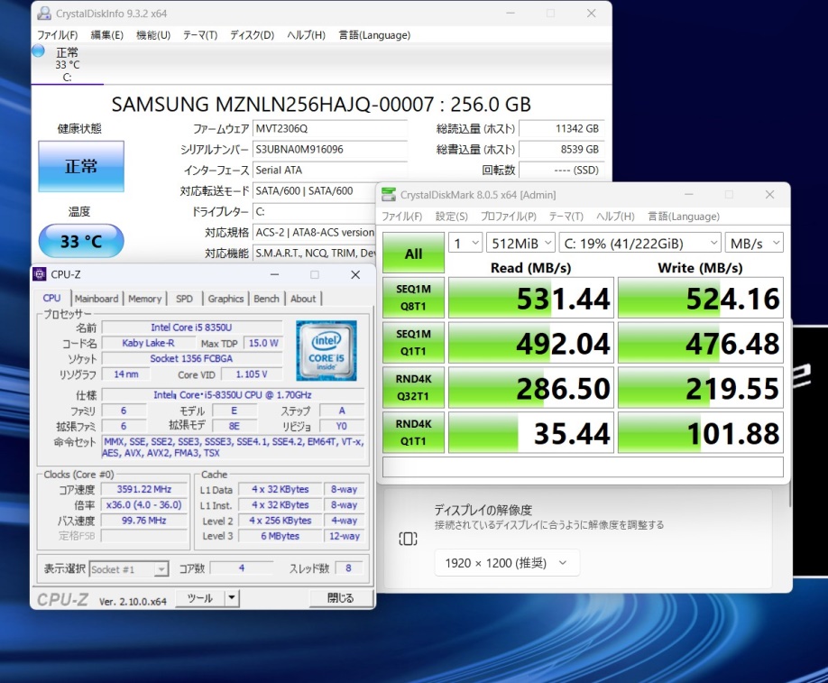Open the 512MiB test size dropdown

click(520, 243)
